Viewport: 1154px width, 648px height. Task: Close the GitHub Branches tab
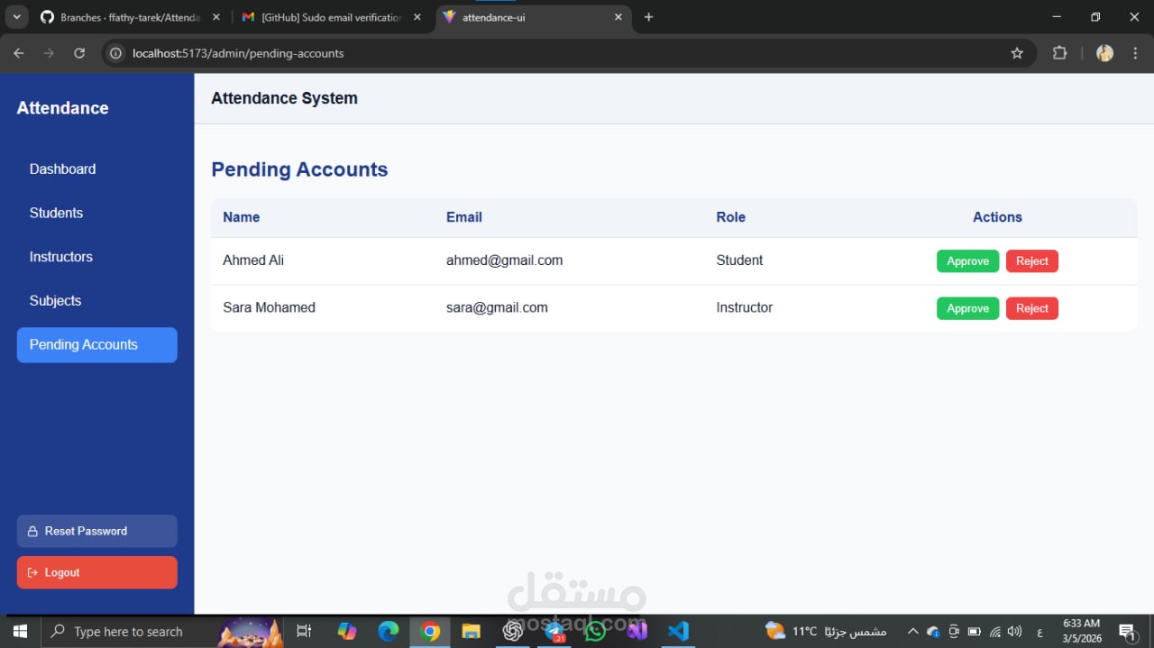(x=215, y=17)
